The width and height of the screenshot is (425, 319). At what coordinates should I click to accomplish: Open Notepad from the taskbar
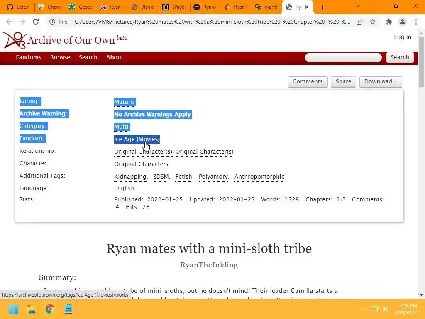coord(68,309)
